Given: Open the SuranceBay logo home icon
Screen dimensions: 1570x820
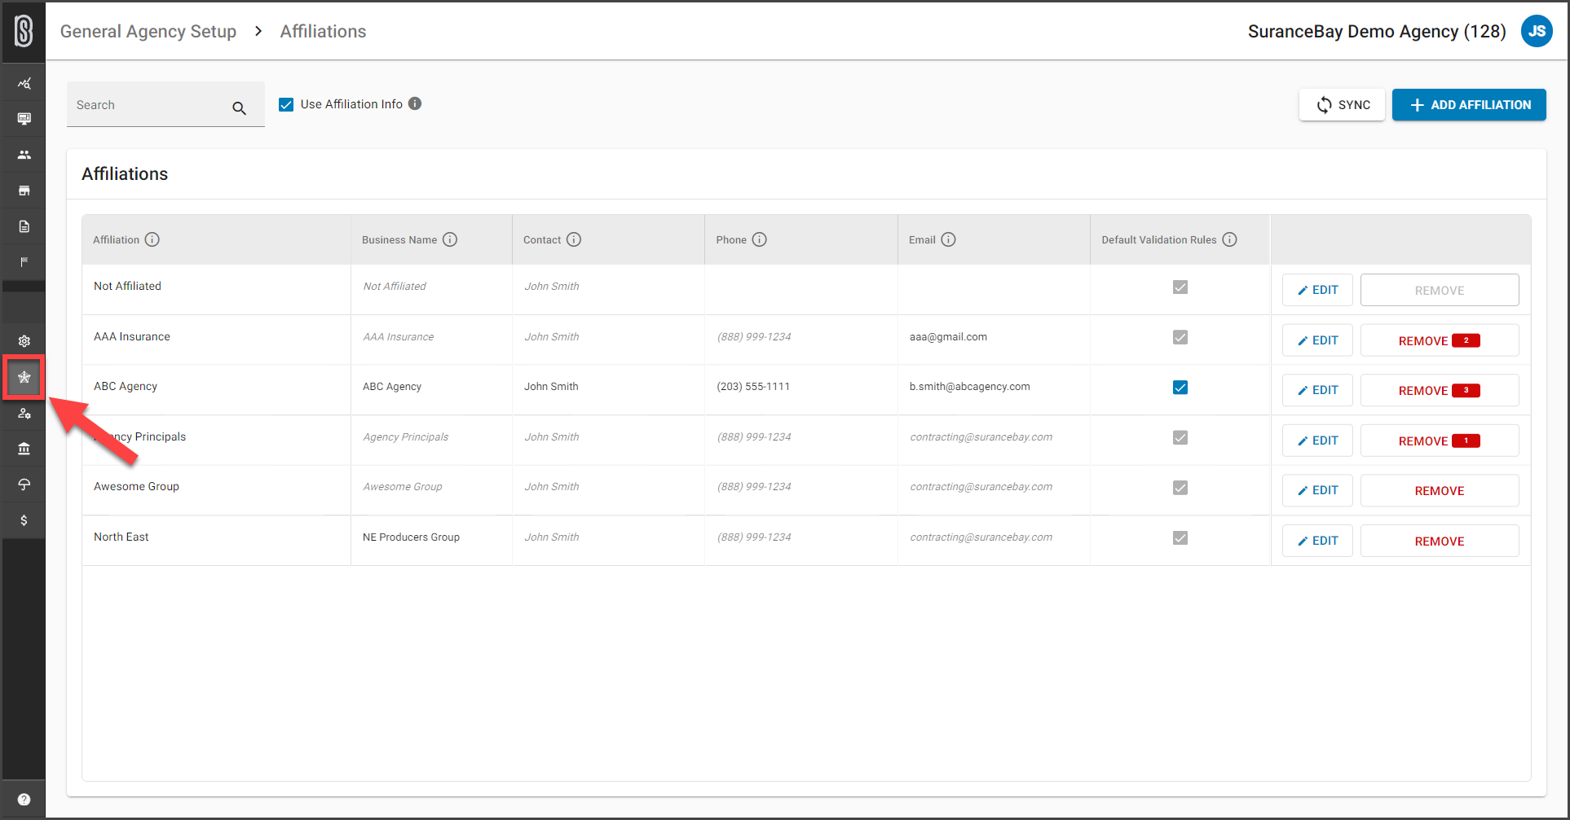Looking at the screenshot, I should (24, 32).
